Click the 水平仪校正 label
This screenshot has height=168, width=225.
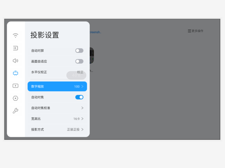click(39, 72)
